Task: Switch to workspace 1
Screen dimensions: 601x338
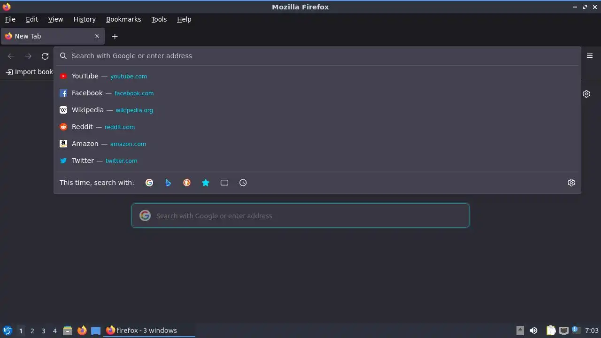Action: pyautogui.click(x=21, y=331)
